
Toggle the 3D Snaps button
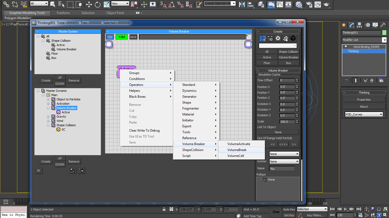coord(163,4)
